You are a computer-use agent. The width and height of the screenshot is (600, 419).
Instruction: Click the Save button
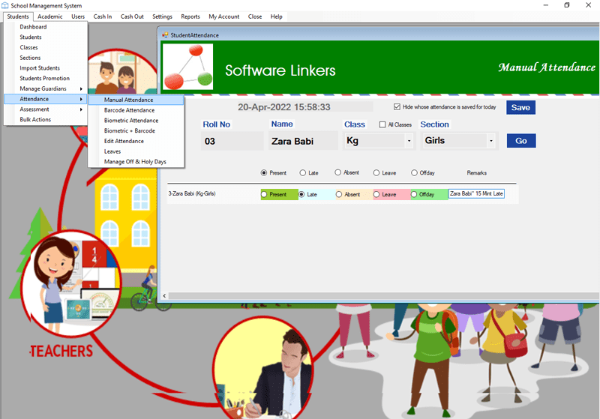click(x=520, y=107)
